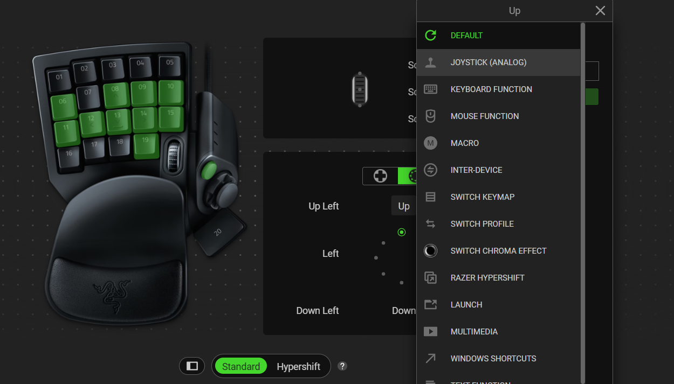Viewport: 674px width, 384px height.
Task: Close the Up assignment panel
Action: [600, 11]
